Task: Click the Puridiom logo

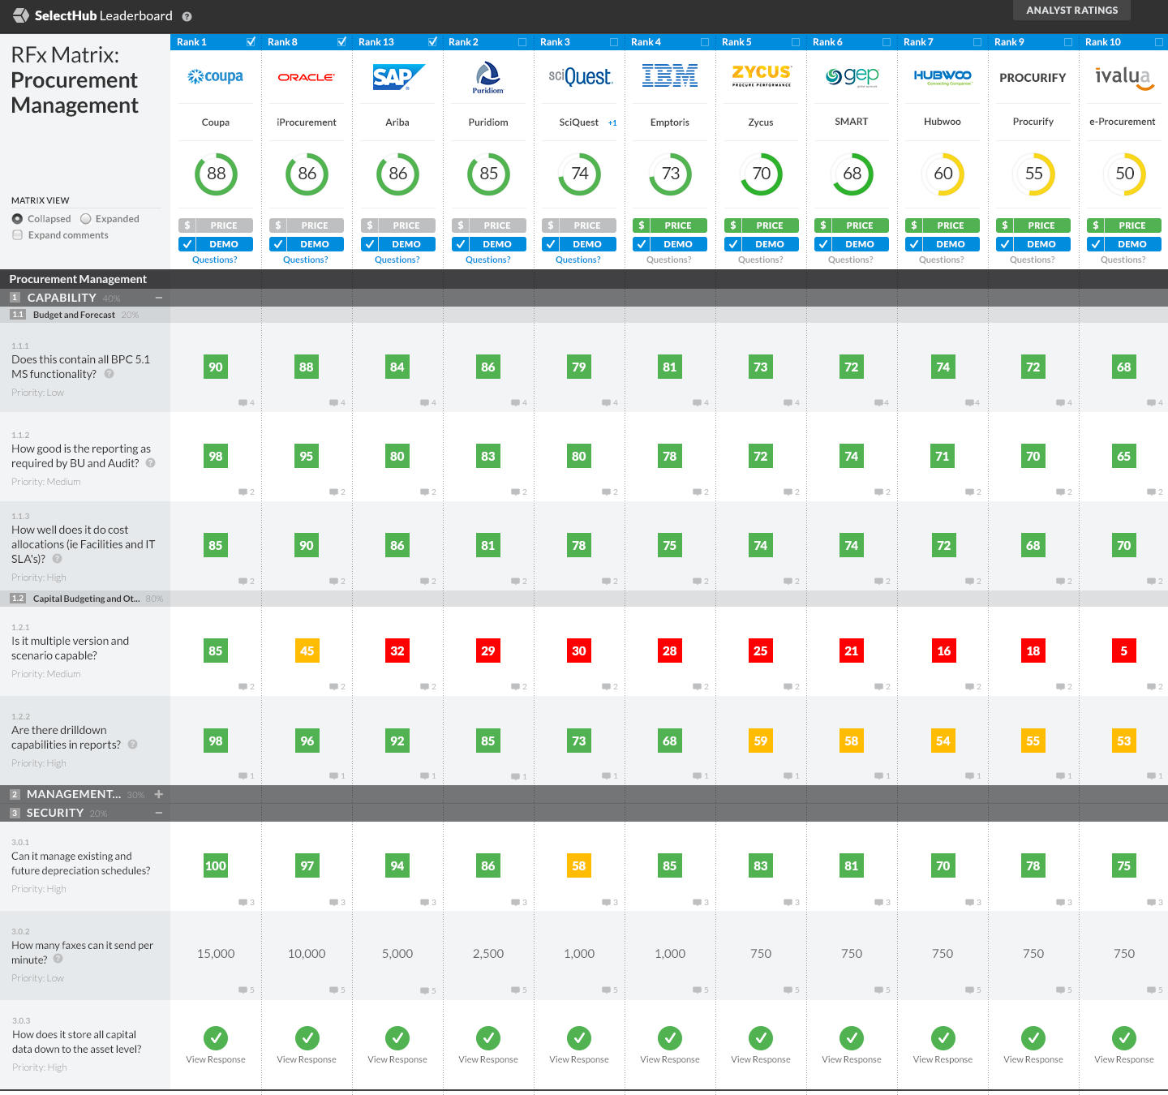Action: 487,77
